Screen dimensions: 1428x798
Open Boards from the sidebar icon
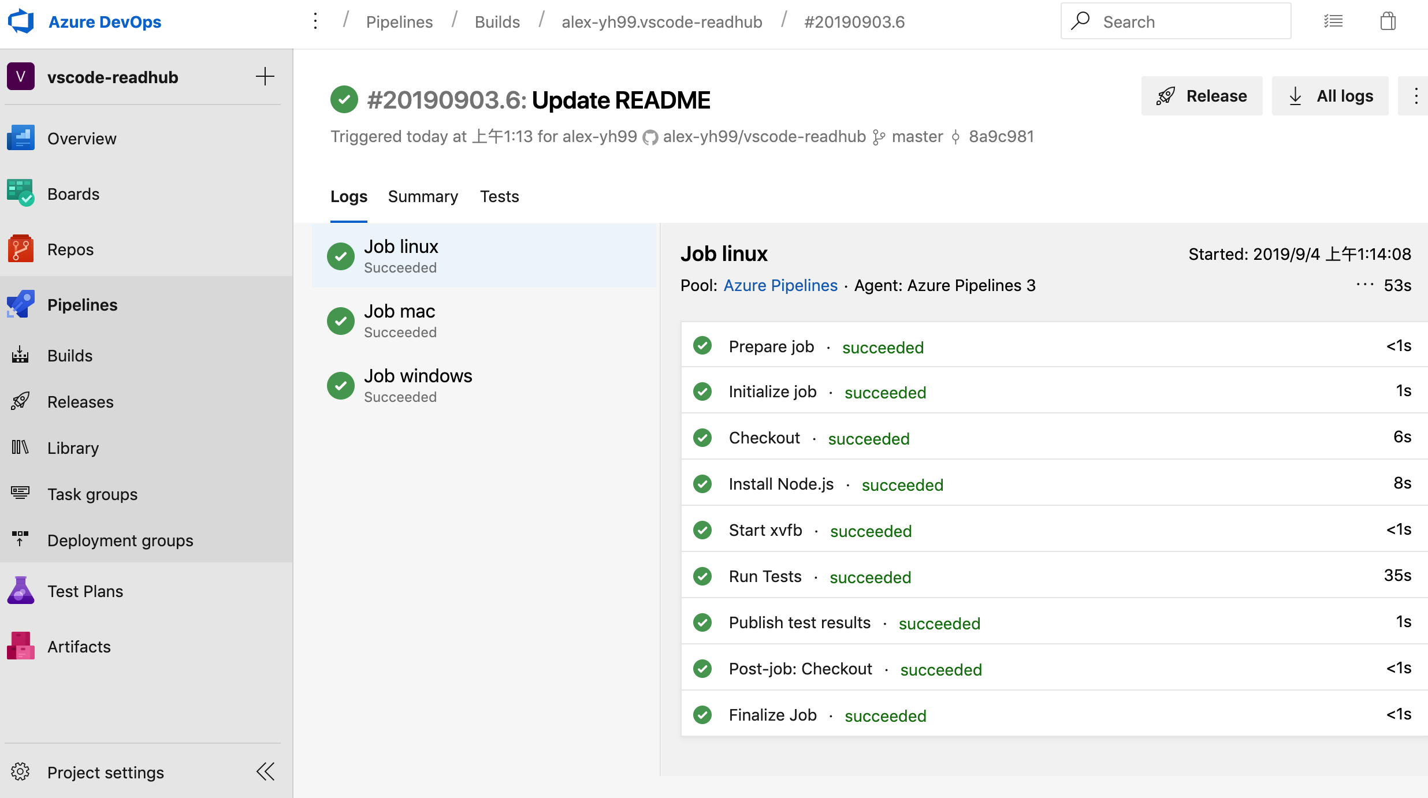(21, 193)
